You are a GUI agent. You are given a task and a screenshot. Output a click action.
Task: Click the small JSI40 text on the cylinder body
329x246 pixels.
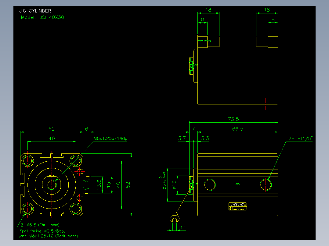[238, 184]
